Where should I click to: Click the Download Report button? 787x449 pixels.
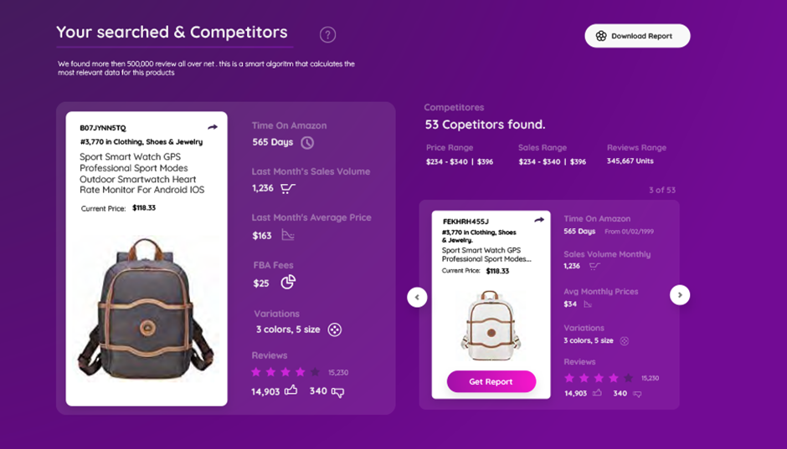[x=637, y=36]
